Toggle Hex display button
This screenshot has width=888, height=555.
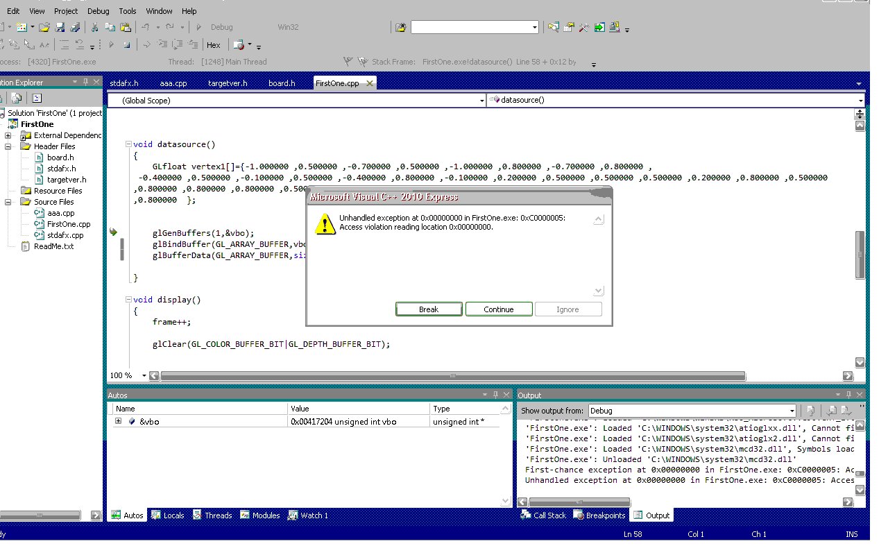214,44
